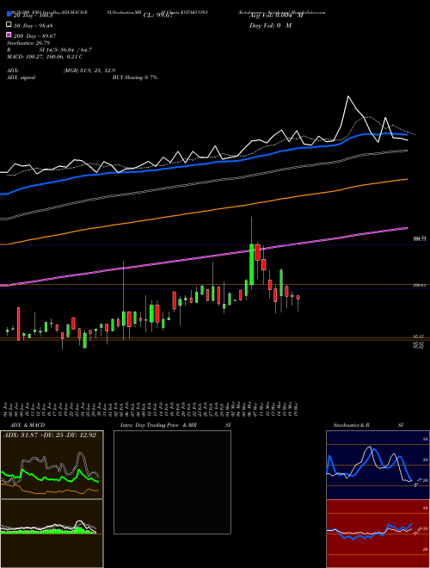Click the thick blue 20 Day average line
The image size is (430, 568).
tap(204, 164)
